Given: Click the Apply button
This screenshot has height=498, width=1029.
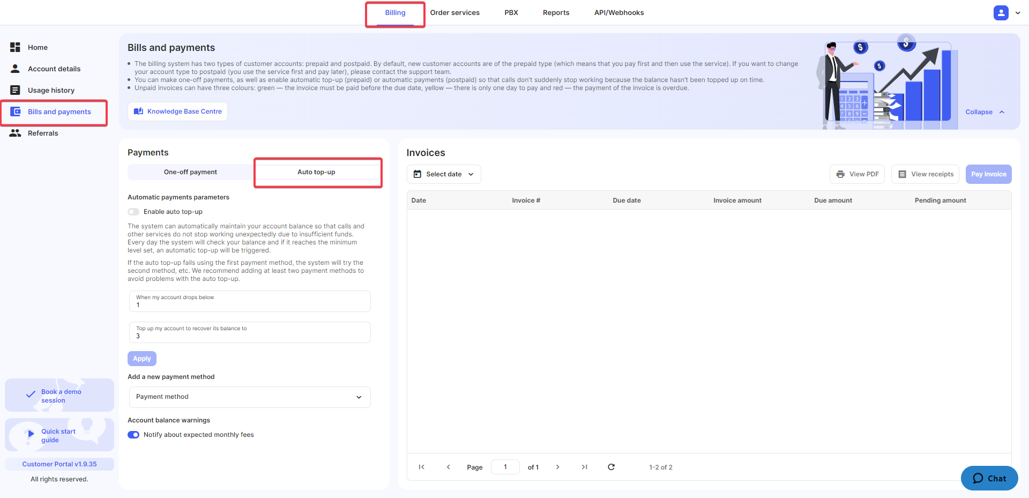Looking at the screenshot, I should click(x=142, y=359).
